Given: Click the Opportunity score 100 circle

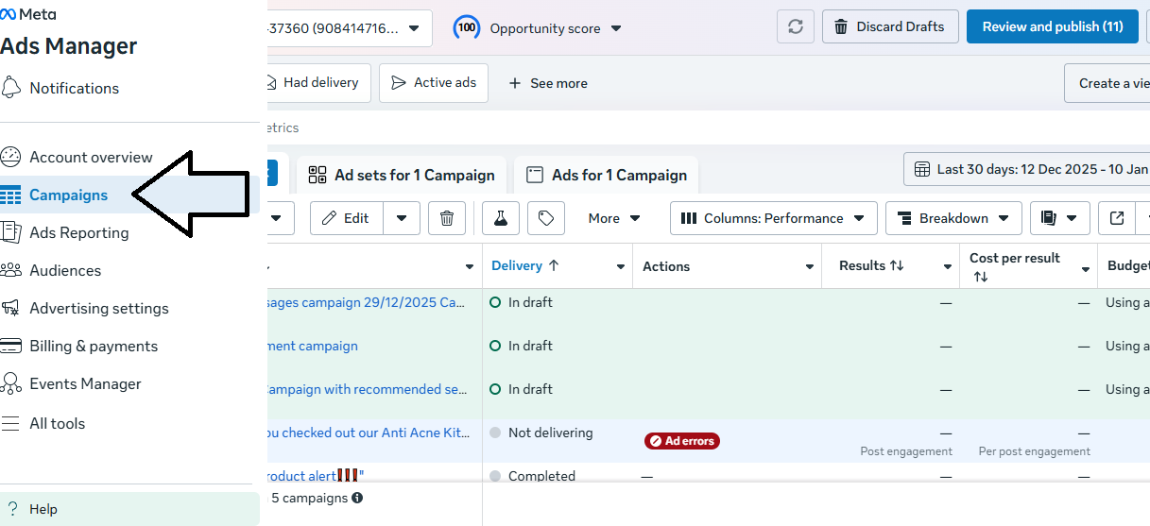Looking at the screenshot, I should point(467,27).
